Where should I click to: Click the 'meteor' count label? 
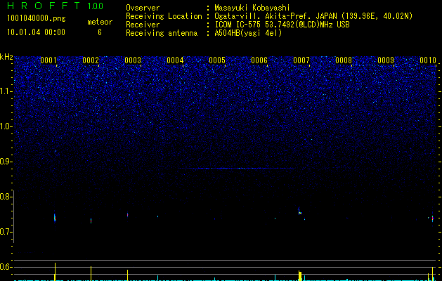point(100,22)
